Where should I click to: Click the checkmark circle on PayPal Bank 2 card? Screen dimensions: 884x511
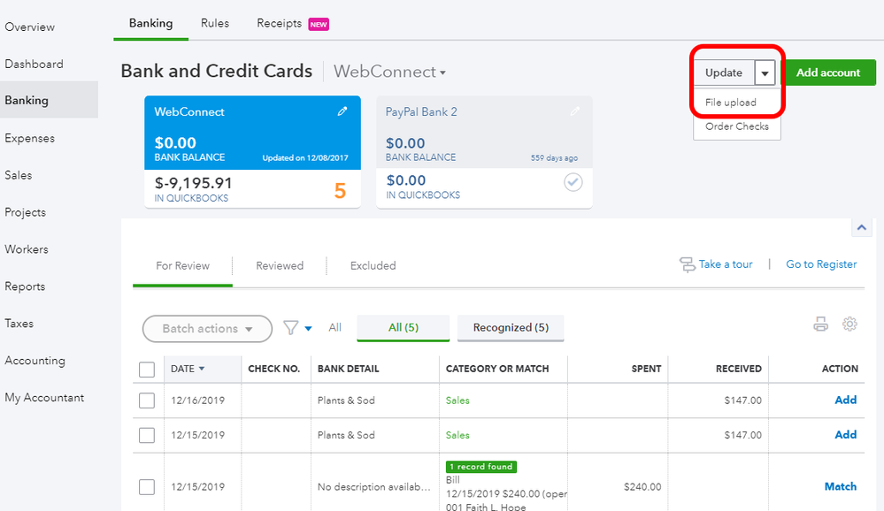573,182
